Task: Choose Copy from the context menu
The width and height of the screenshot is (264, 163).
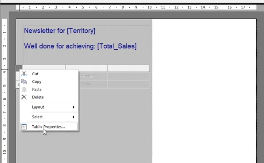Action: click(x=49, y=81)
